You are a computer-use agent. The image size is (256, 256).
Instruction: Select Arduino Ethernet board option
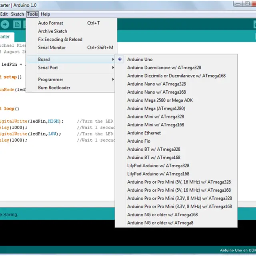click(x=144, y=133)
